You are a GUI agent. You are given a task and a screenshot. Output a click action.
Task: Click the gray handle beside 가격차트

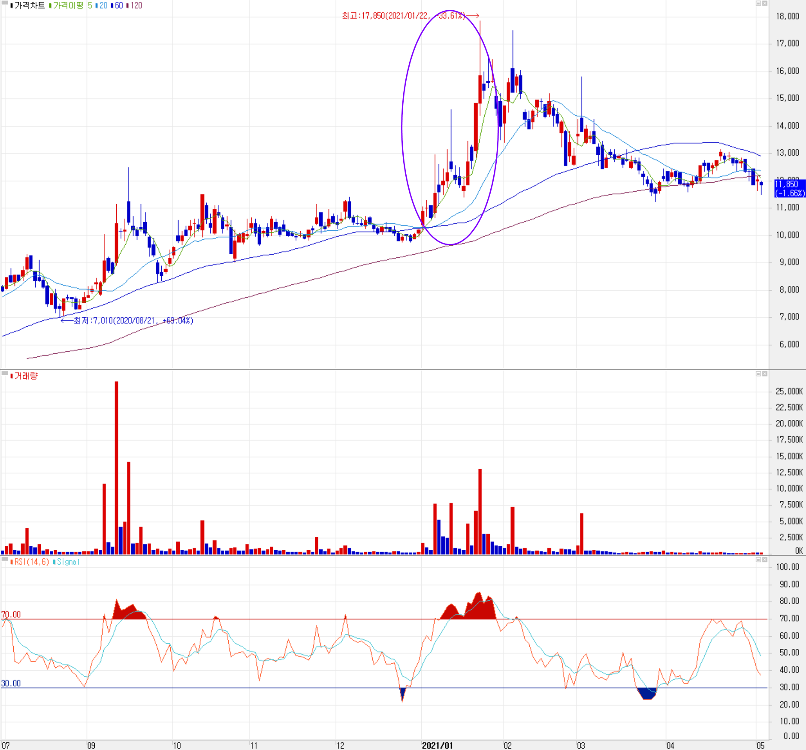pyautogui.click(x=5, y=3)
